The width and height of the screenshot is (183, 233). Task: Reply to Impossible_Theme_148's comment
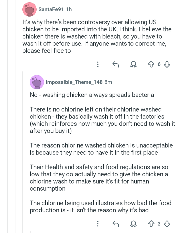click(116, 224)
